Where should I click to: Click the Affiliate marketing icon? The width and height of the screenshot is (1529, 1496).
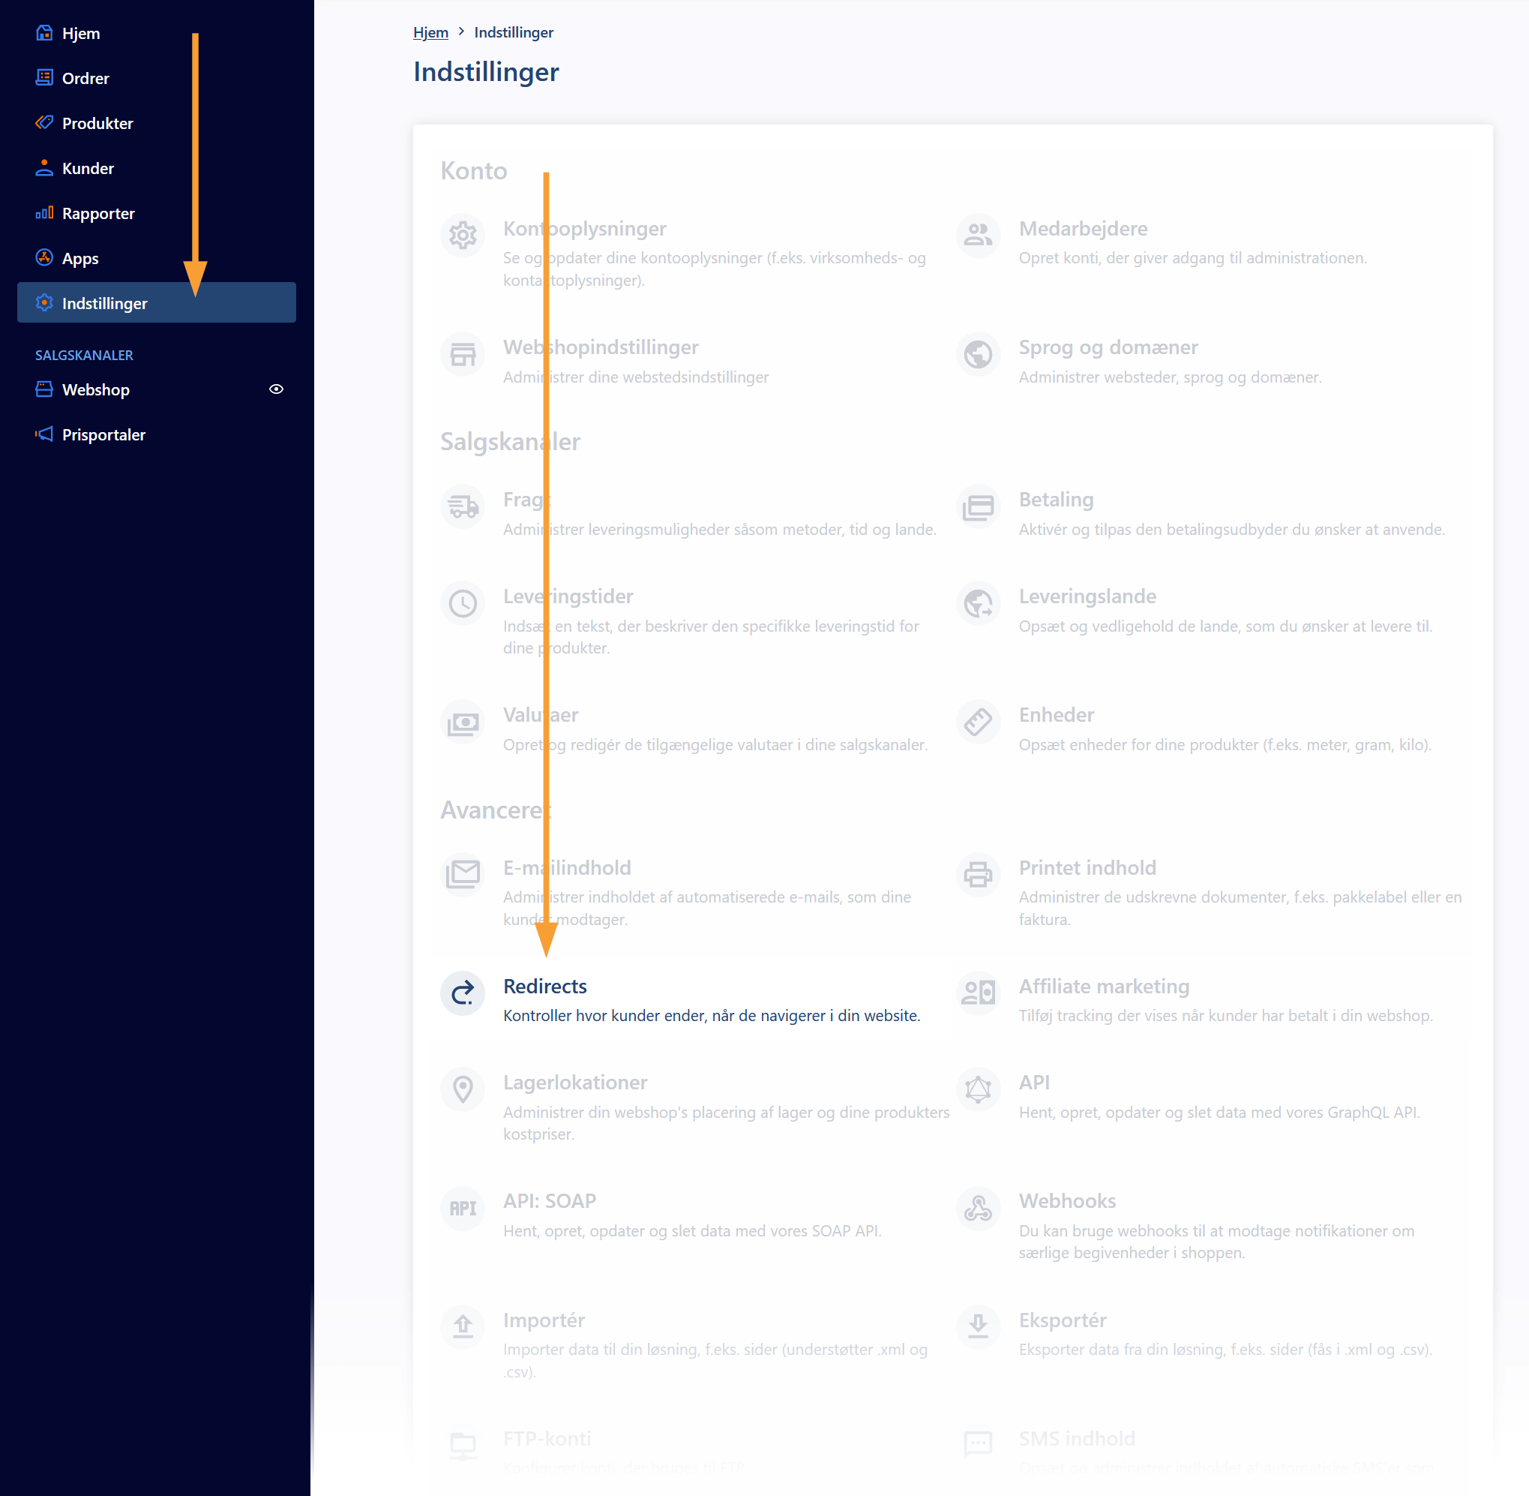coord(978,993)
